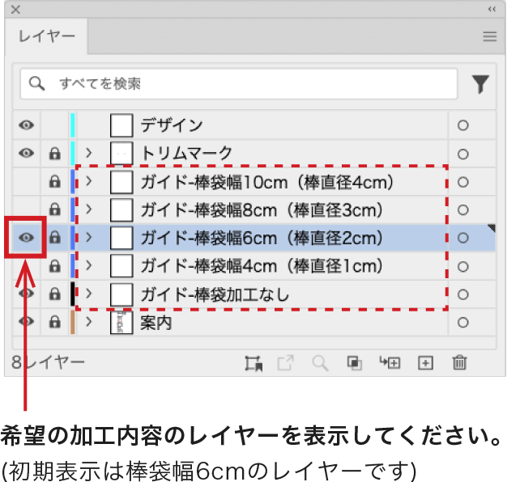This screenshot has width=507, height=482.
Task: Click the Create New Layer icon
Action: pos(425,363)
